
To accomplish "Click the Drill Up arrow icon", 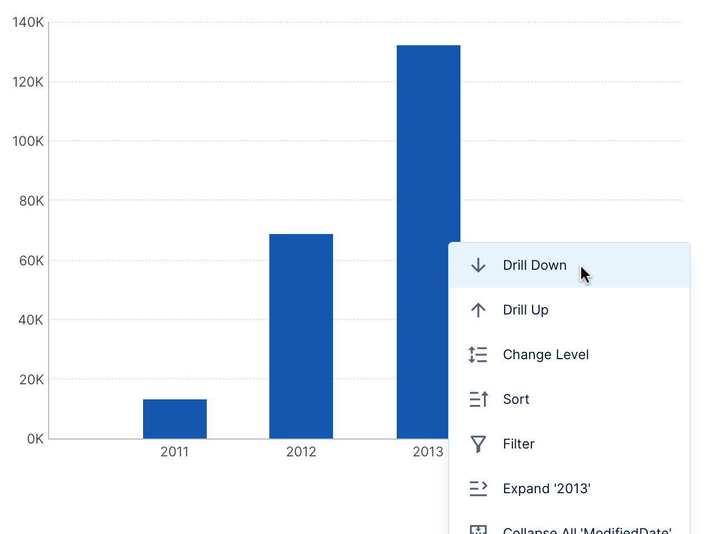I will click(x=478, y=310).
